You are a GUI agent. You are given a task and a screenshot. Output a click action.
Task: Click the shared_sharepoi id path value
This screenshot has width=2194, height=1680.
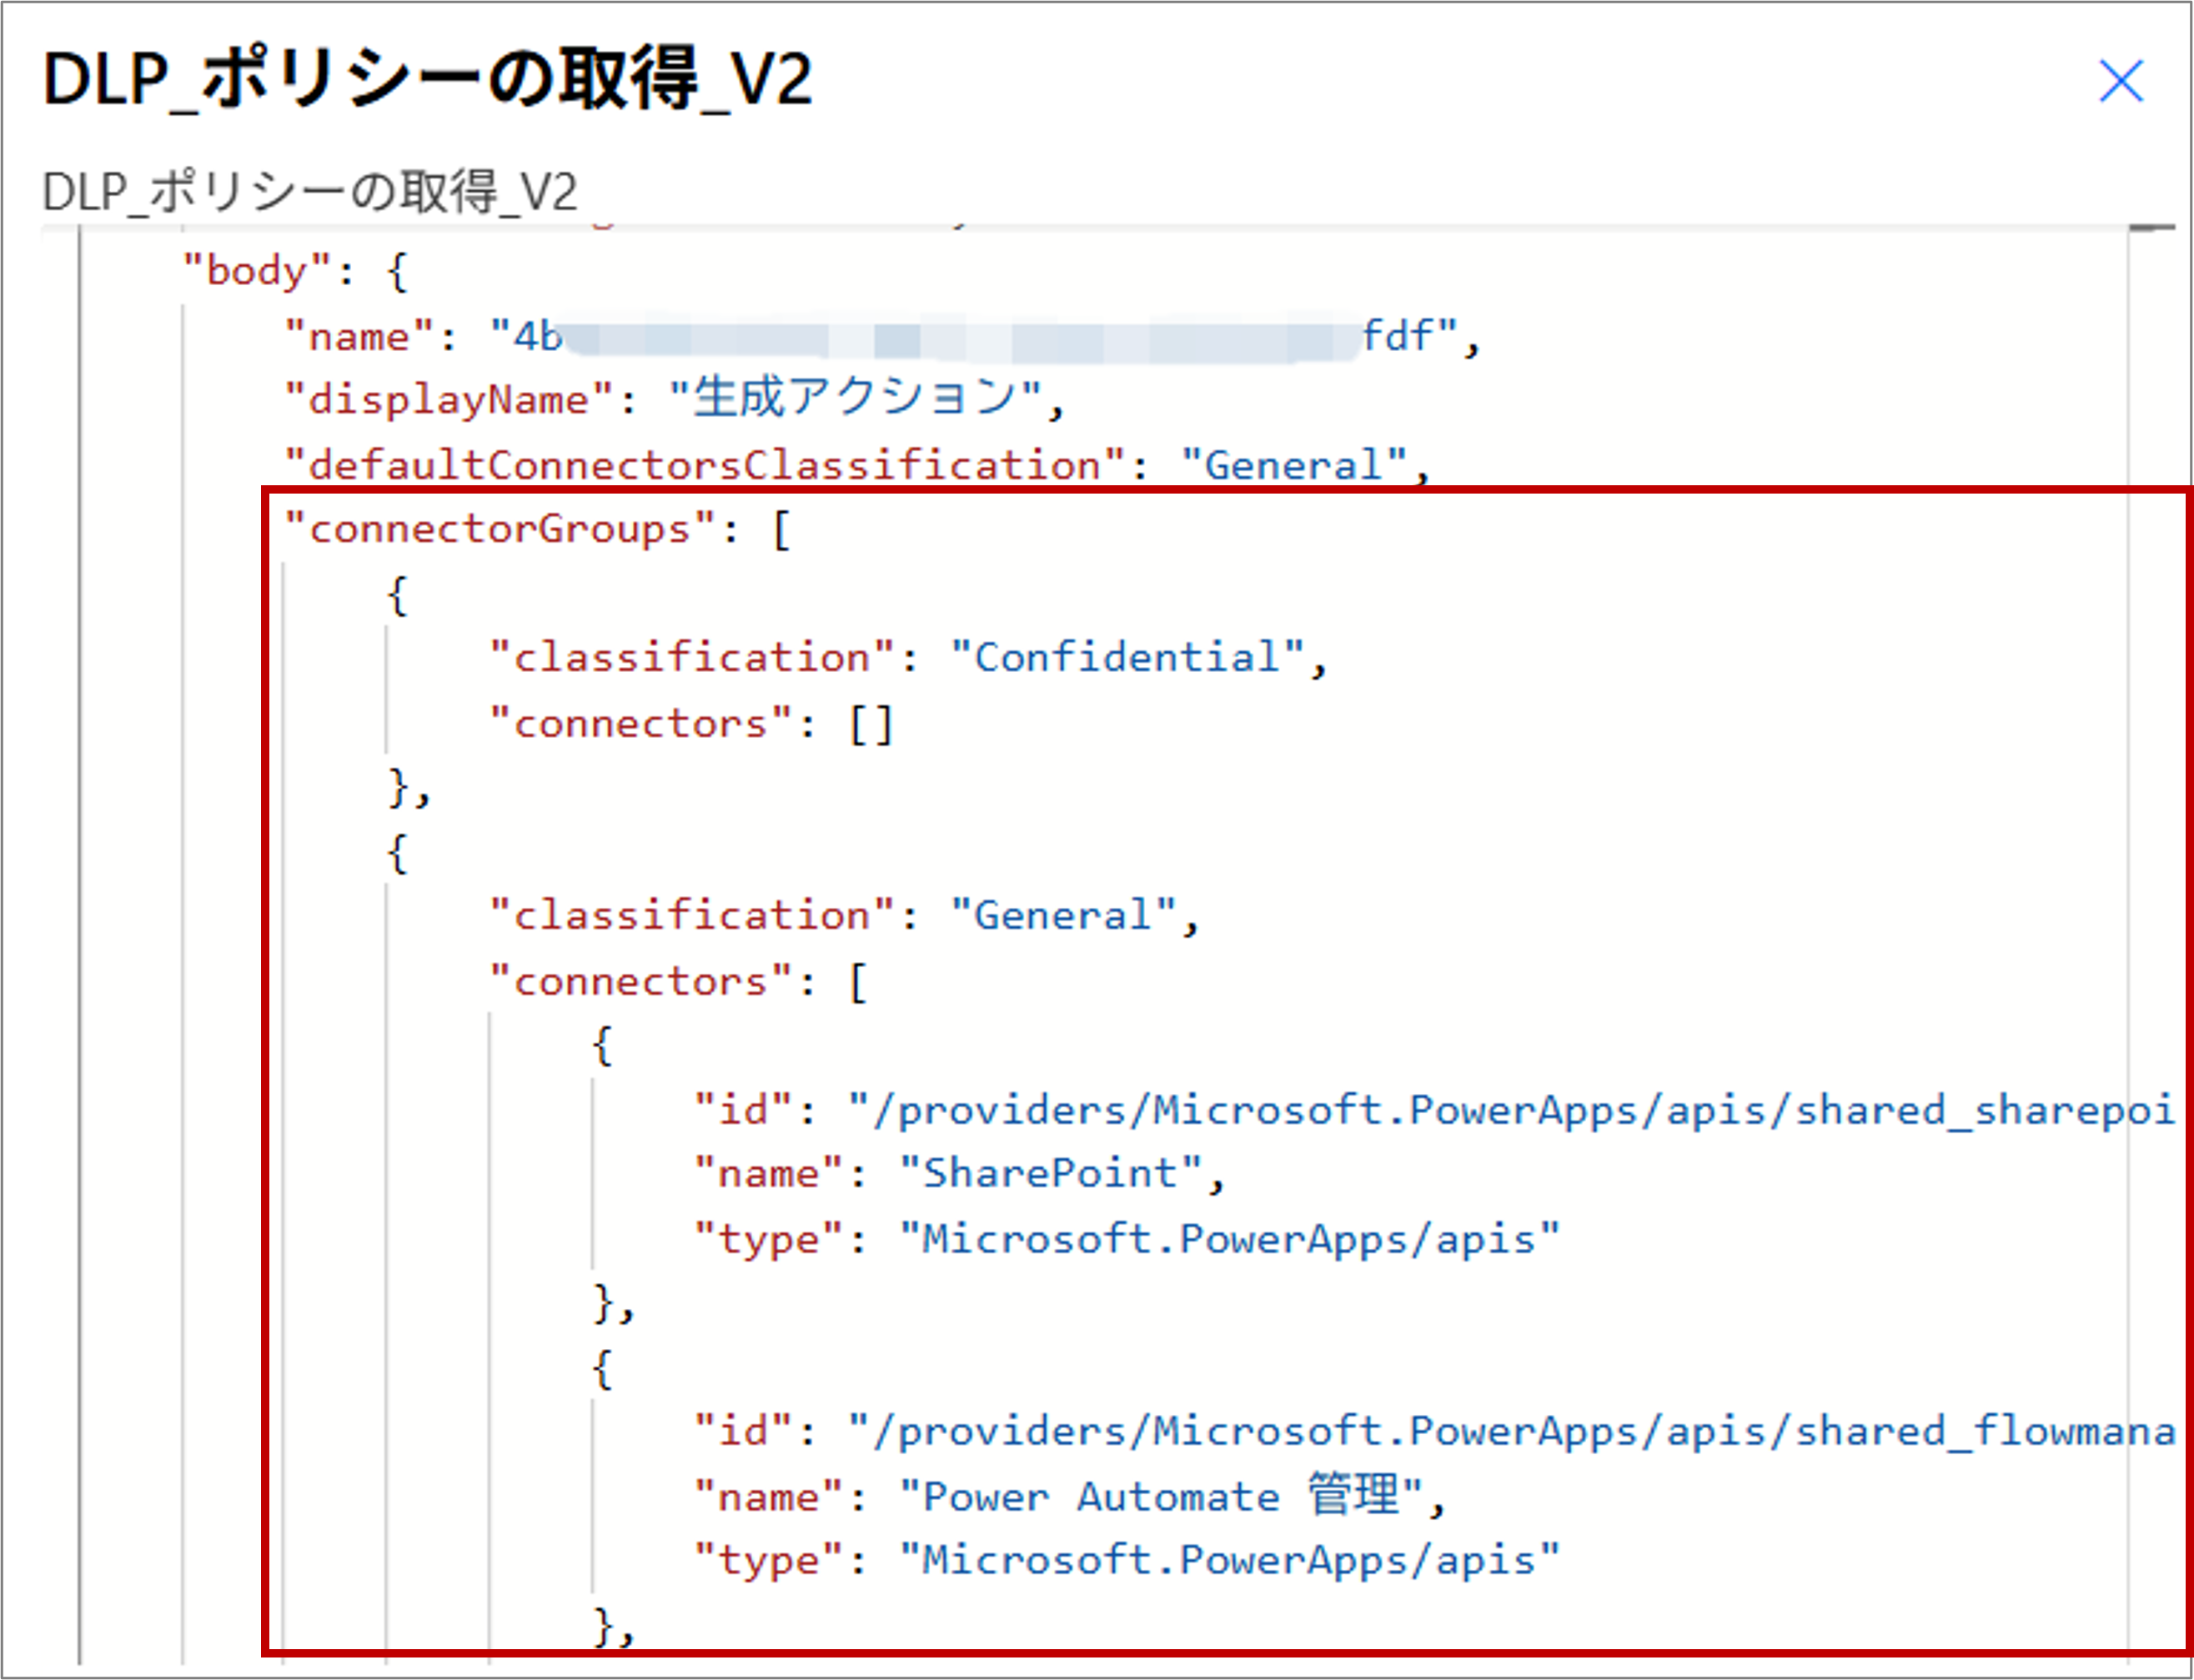(x=1510, y=1111)
